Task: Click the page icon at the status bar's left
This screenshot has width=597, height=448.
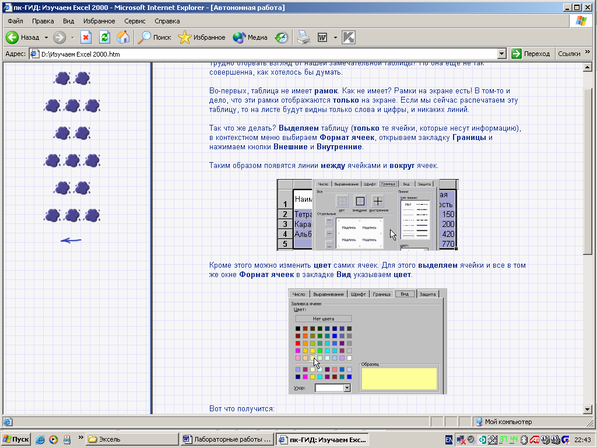Action: pos(8,422)
